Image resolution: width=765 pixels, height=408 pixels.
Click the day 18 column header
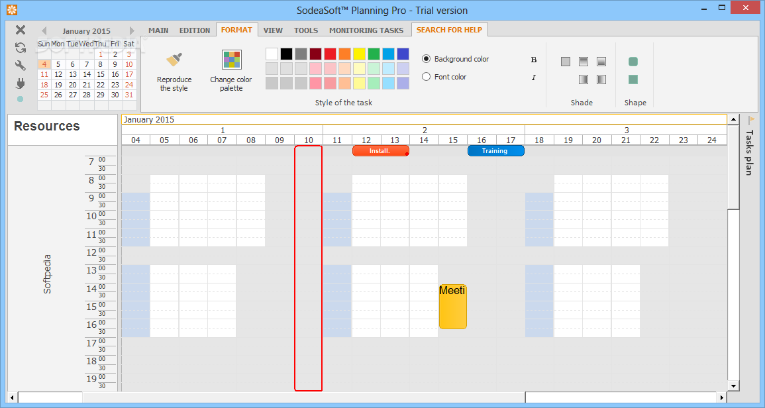click(x=539, y=140)
